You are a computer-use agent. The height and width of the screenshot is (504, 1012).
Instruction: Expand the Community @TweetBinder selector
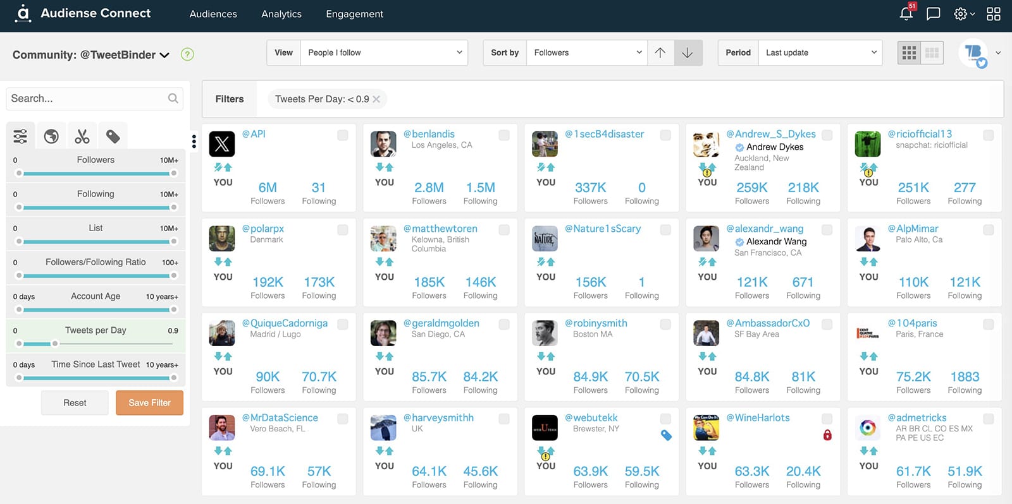tap(91, 55)
